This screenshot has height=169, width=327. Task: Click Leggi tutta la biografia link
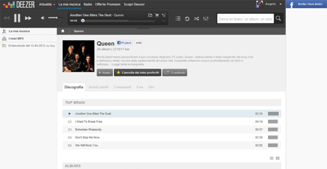127,65
